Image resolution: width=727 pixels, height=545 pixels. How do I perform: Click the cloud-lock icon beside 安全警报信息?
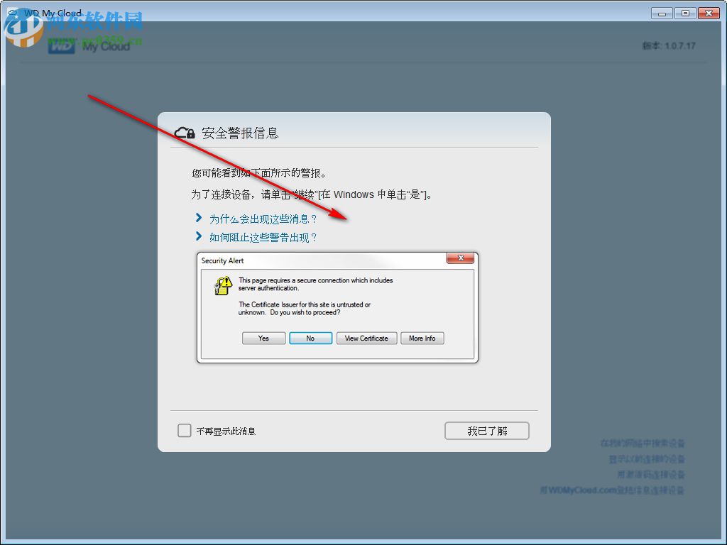pos(185,133)
